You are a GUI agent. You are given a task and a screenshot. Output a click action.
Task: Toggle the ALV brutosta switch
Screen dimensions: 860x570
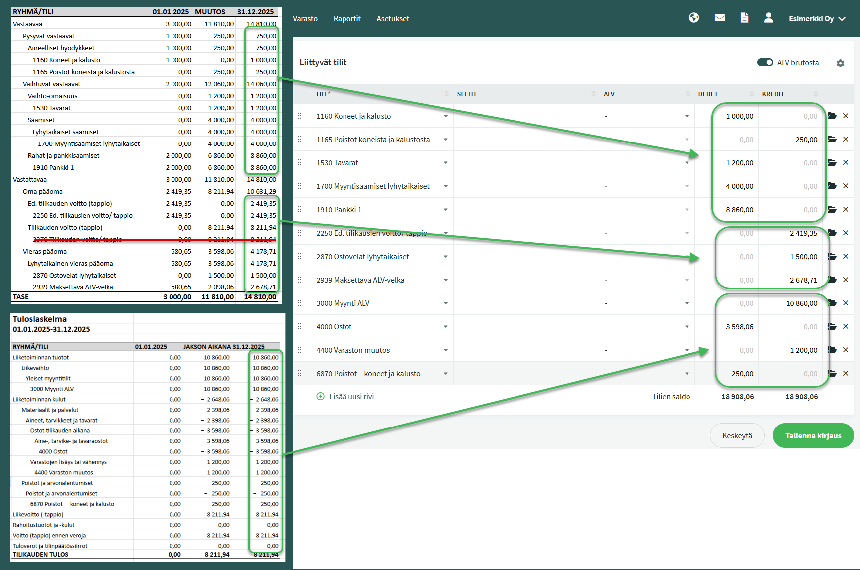click(x=765, y=62)
